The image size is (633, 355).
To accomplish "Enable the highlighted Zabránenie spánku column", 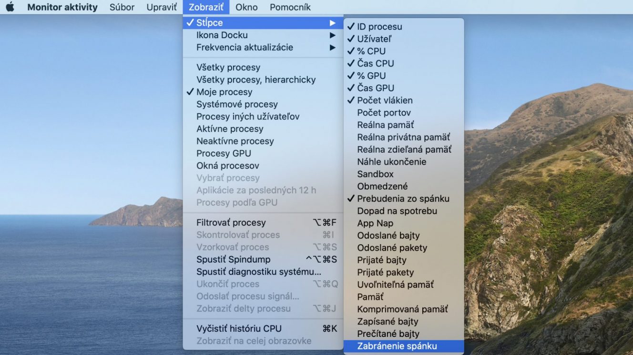I will click(x=404, y=346).
